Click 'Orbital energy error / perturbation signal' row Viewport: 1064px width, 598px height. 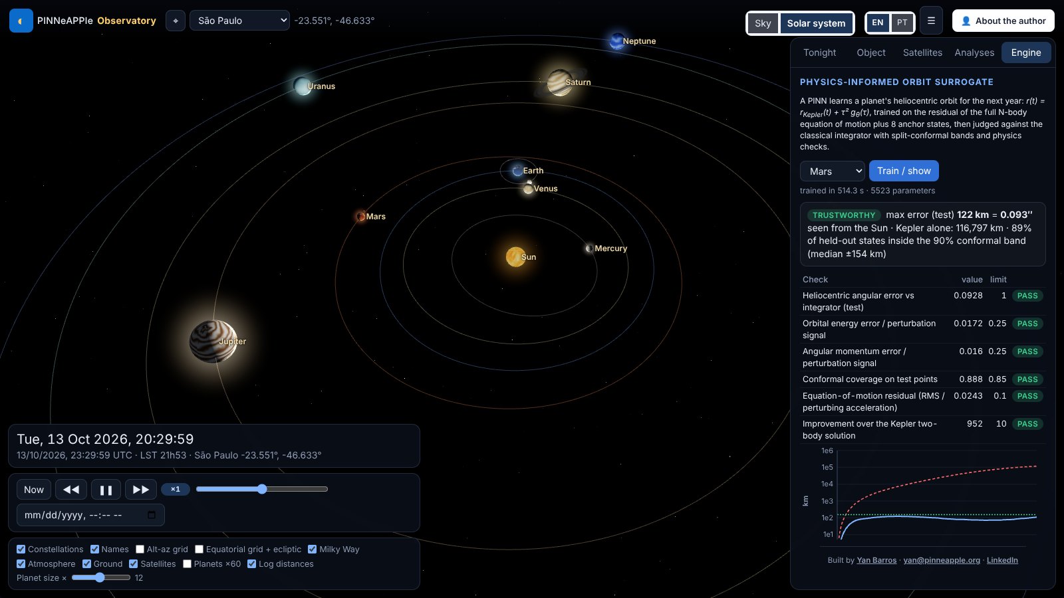pos(922,330)
